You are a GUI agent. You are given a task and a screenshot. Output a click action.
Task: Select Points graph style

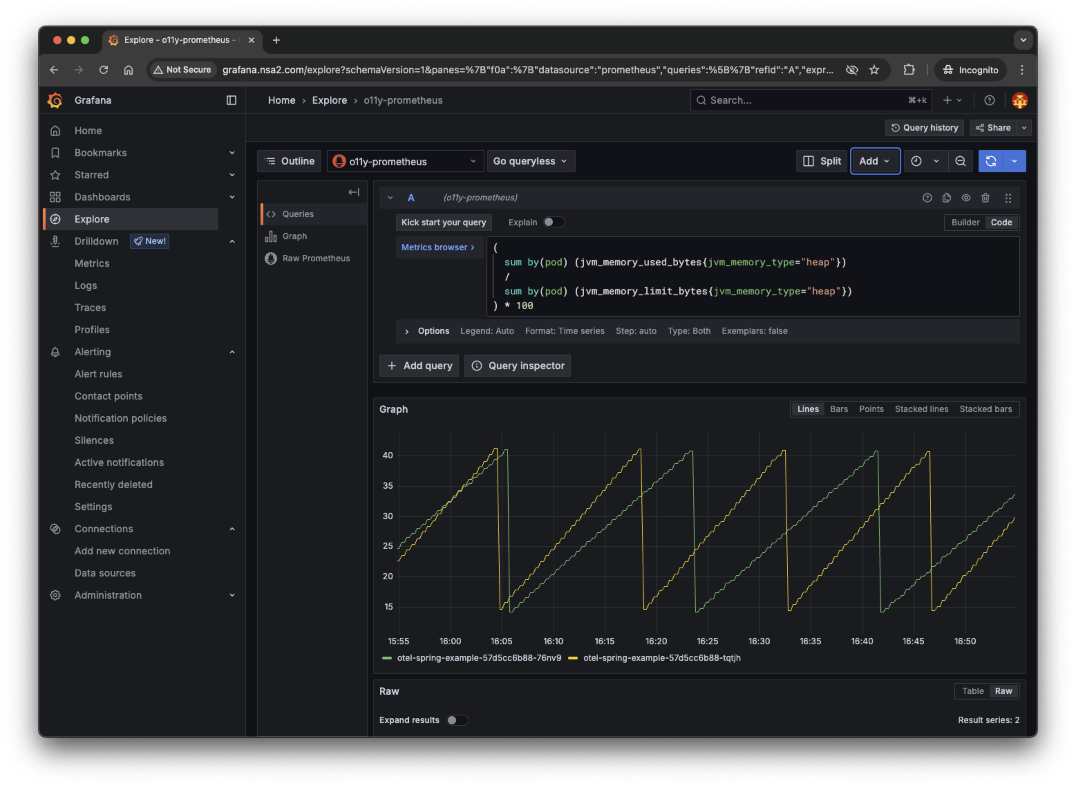(871, 409)
